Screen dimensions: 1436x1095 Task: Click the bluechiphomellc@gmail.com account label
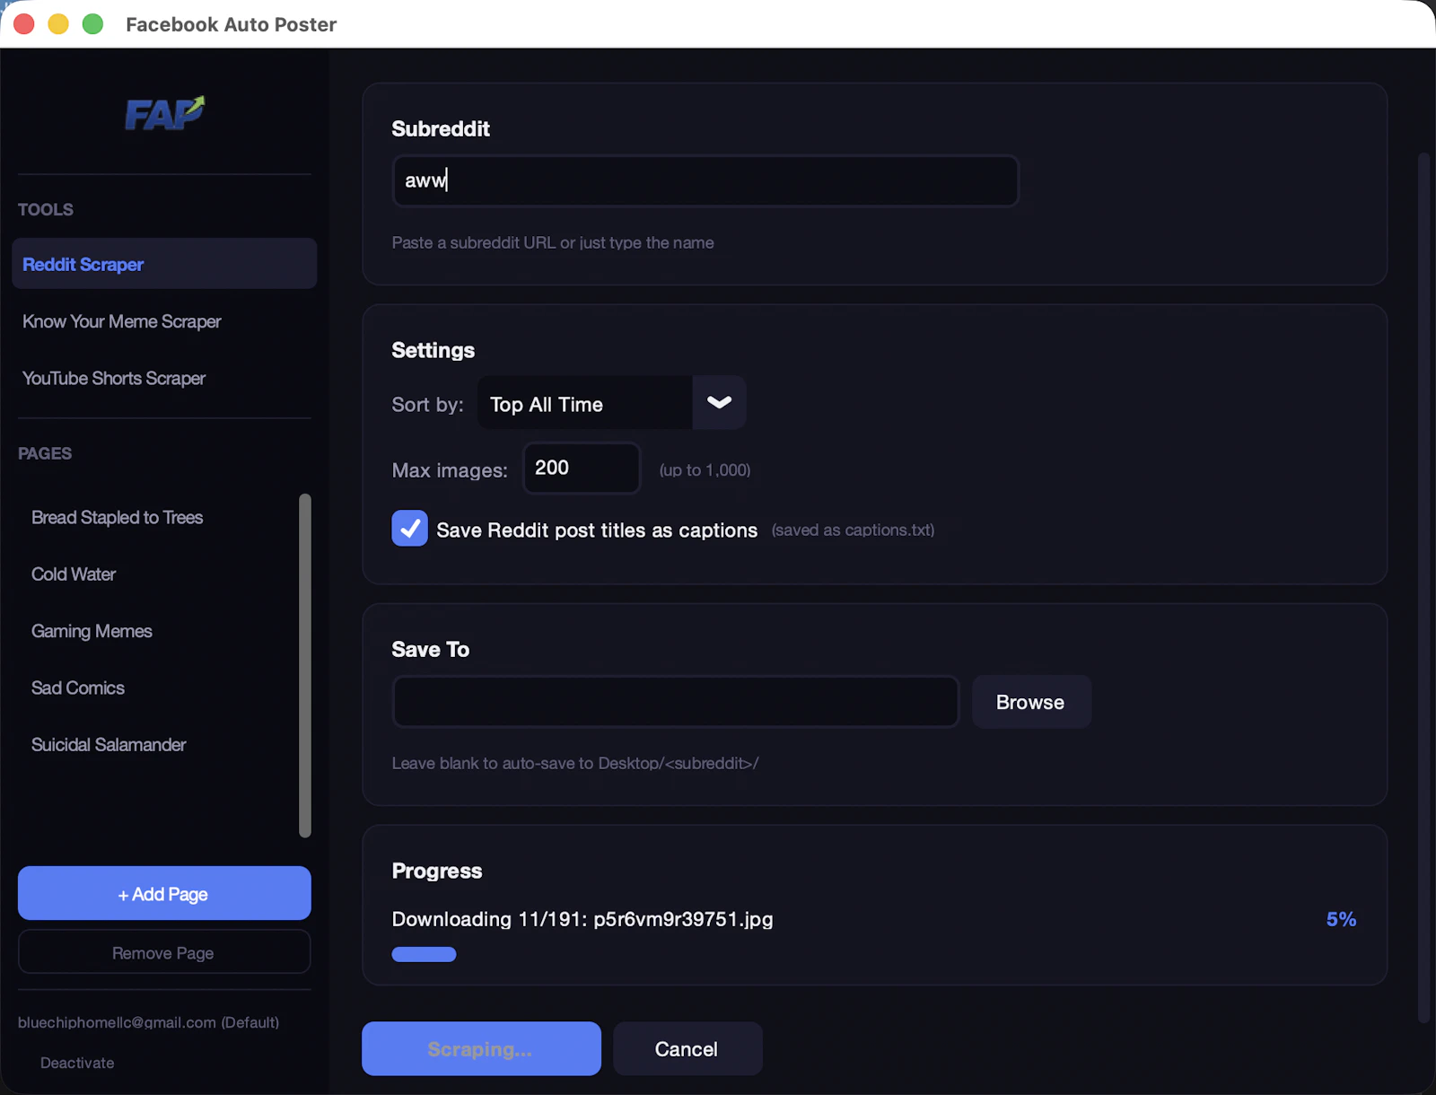pyautogui.click(x=148, y=1022)
